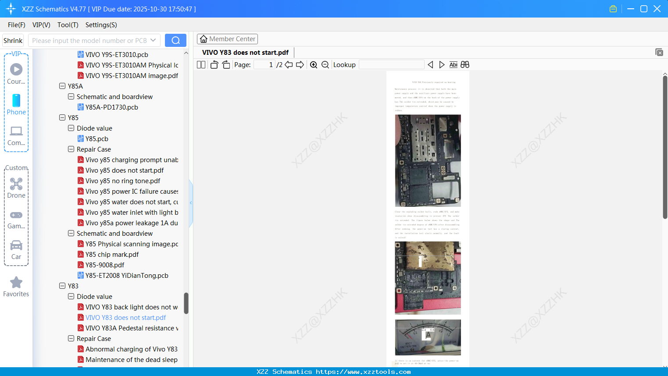Open Y85 chip mark.pdf
Image resolution: width=668 pixels, height=376 pixels.
coord(112,254)
